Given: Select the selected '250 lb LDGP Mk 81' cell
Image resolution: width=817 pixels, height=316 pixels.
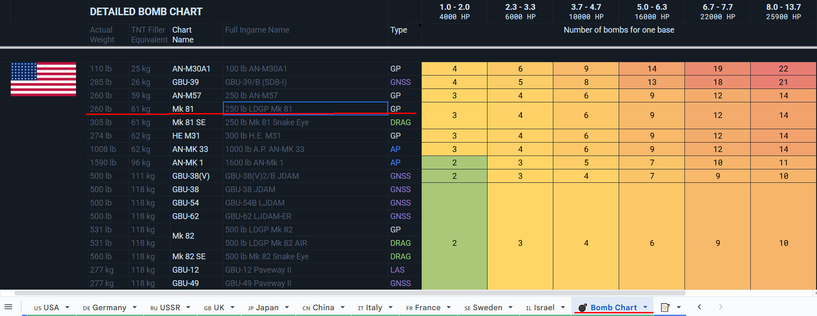Looking at the screenshot, I should [x=305, y=109].
